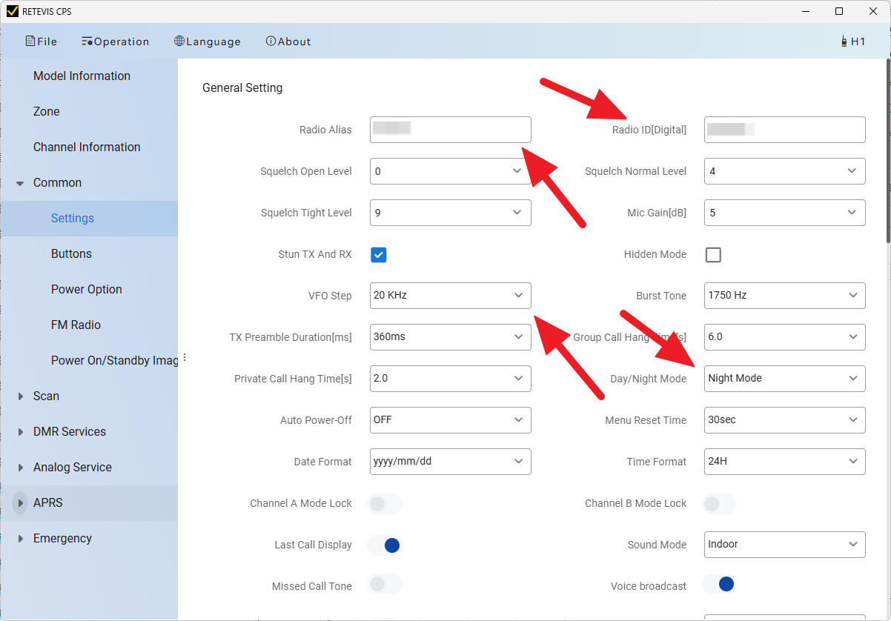Open the Day/Night Mode dropdown
This screenshot has height=621, width=891.
pyautogui.click(x=784, y=379)
